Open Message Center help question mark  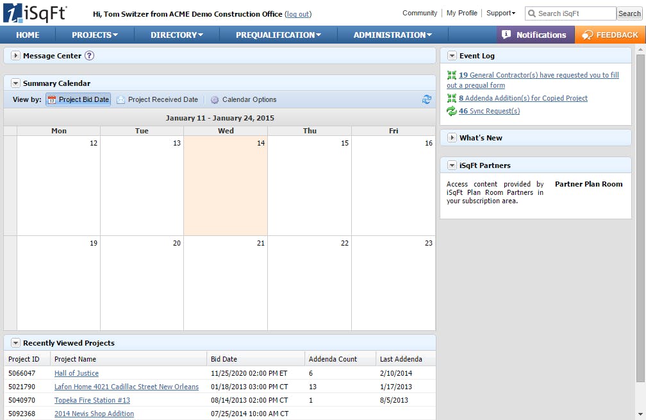[x=89, y=56]
